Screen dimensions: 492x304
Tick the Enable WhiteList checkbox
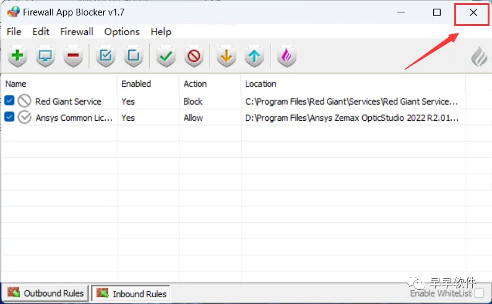[x=479, y=293]
